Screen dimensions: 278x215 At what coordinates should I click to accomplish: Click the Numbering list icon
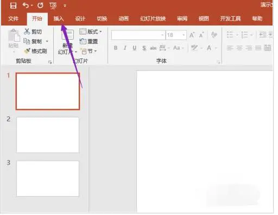(x=244, y=35)
